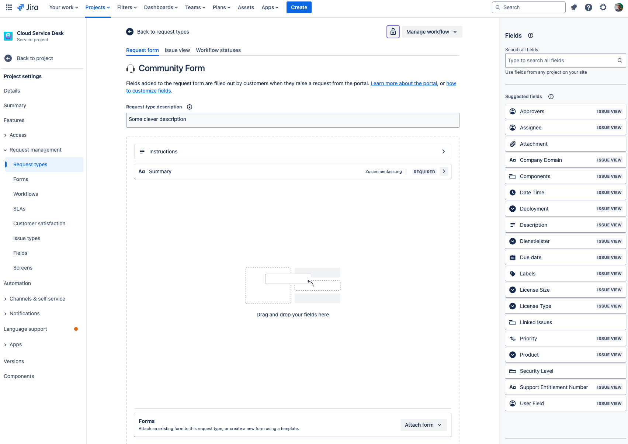628x444 pixels.
Task: Click the back arrow next to Back to project
Action: click(x=8, y=58)
